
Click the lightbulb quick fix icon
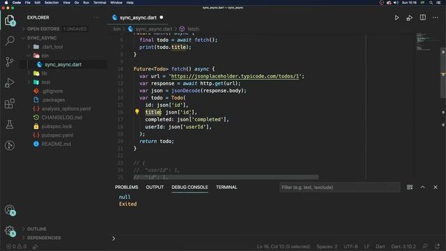(137, 112)
